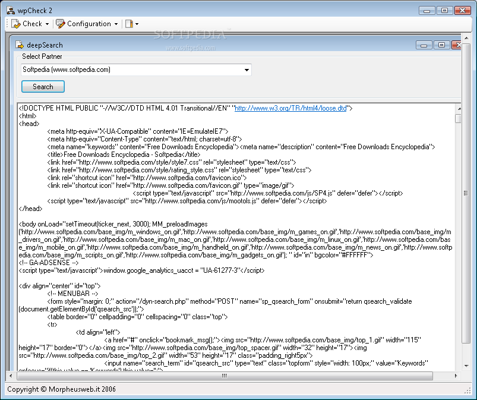
Task: Click the horizontal scrollbar right arrow
Action: click(x=456, y=376)
